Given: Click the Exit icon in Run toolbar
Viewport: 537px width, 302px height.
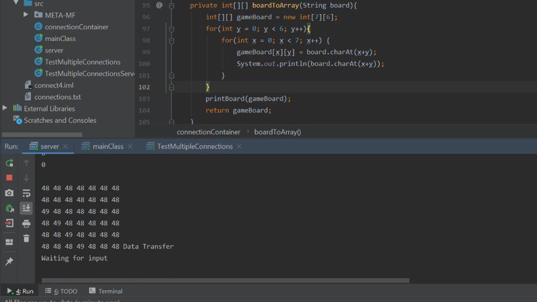Looking at the screenshot, I should [9, 223].
